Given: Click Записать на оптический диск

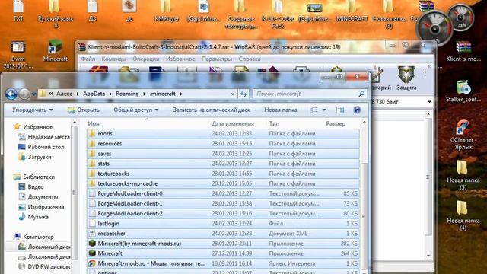Looking at the screenshot, I should 212,110.
